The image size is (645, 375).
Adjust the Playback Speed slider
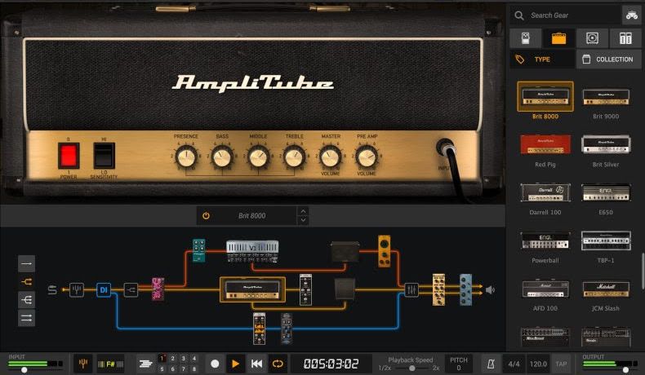click(411, 368)
